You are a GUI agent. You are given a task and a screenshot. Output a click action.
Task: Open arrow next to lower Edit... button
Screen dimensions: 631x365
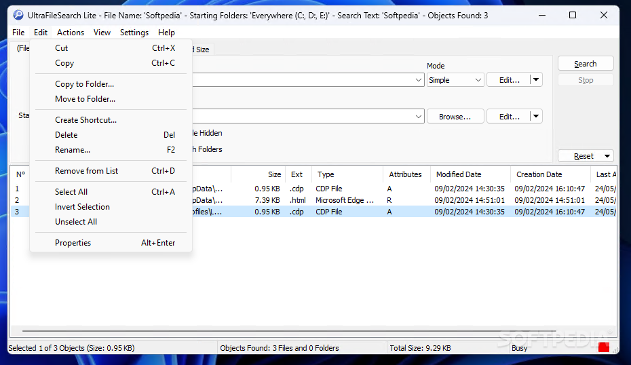[x=536, y=116]
